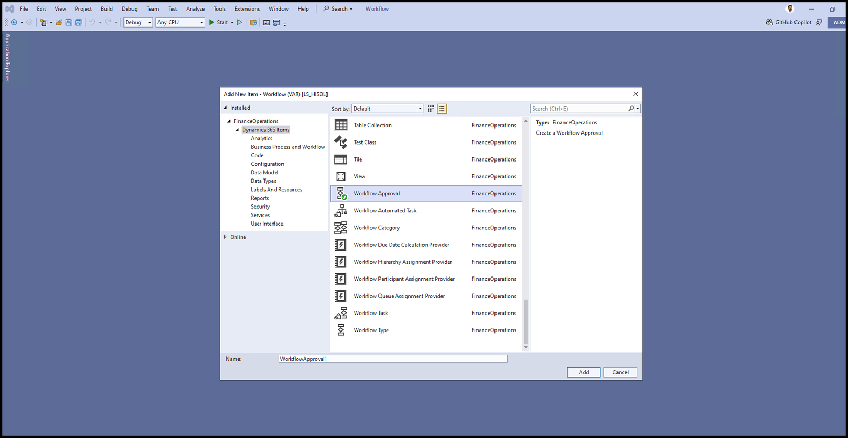848x438 pixels.
Task: Select the Workflow Automated Task icon
Action: point(341,211)
